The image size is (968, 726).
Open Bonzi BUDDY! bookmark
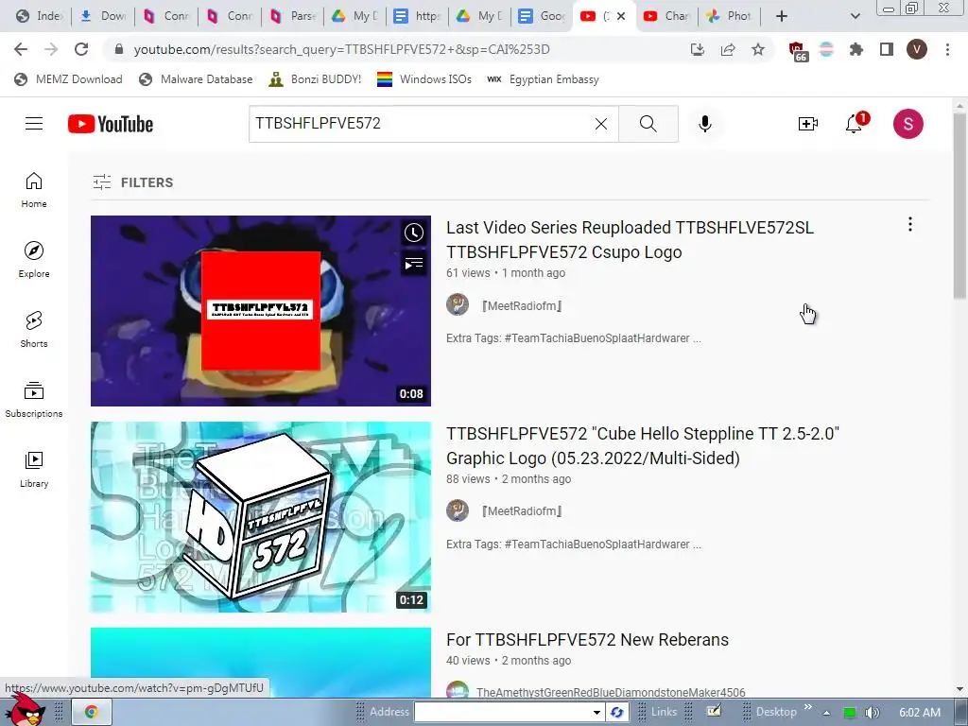tap(316, 79)
